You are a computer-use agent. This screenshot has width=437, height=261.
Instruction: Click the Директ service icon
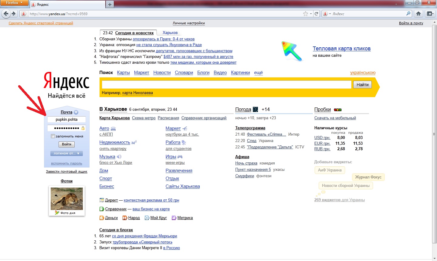(102, 200)
